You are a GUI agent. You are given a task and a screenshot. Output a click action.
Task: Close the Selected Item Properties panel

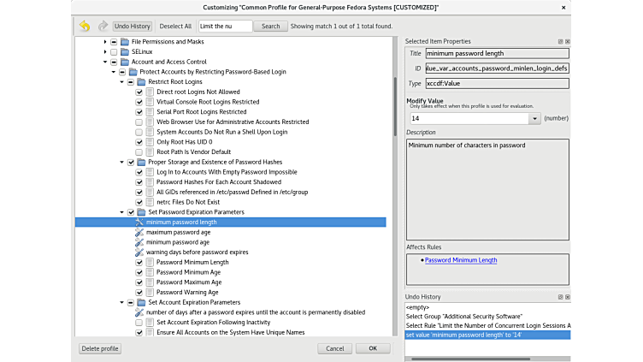568,41
